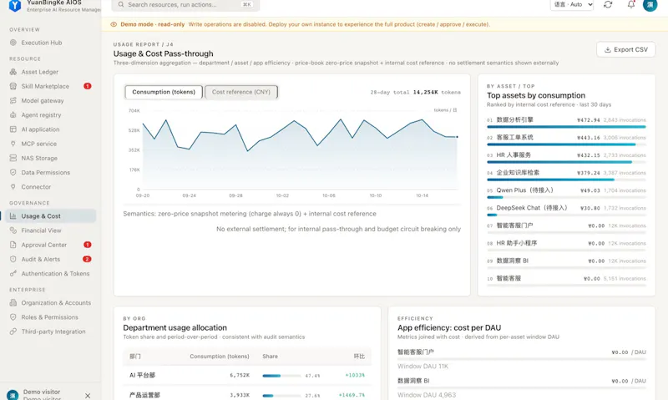Focus the search resources field
Viewport: 668px width, 400px height.
point(185,5)
